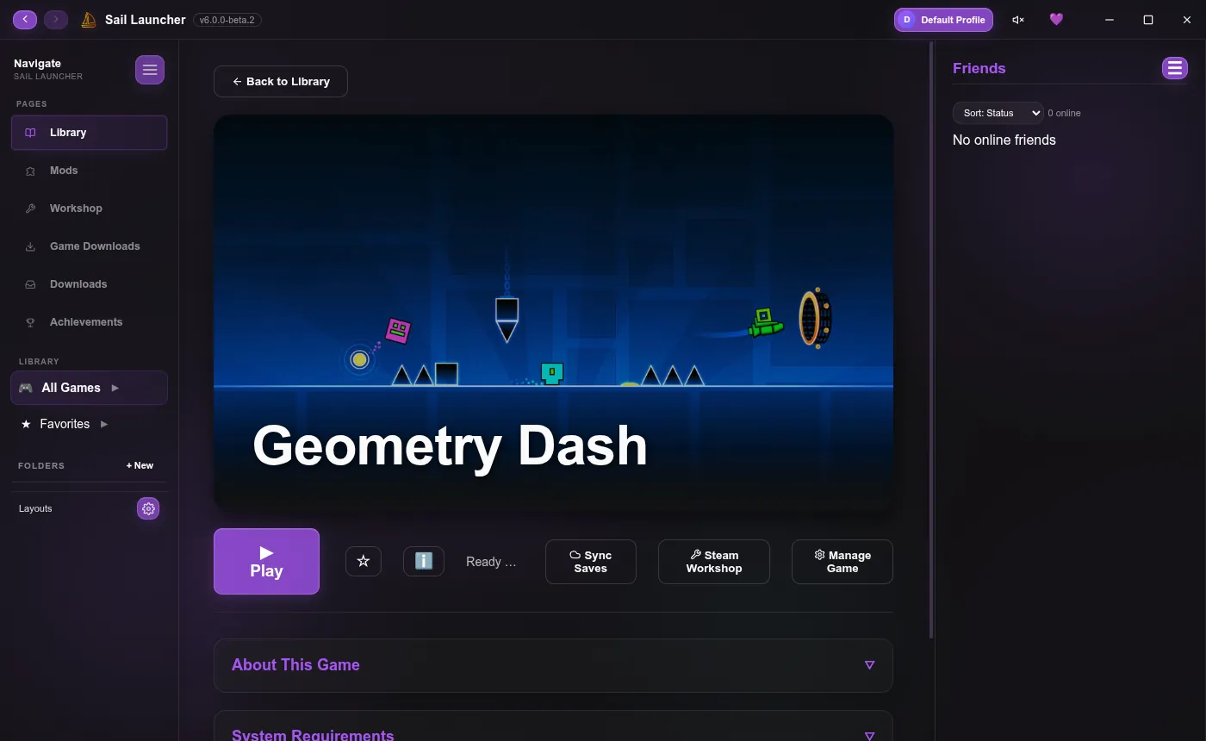Click the Favorites star icon in sidebar
This screenshot has width=1206, height=741.
(x=26, y=424)
